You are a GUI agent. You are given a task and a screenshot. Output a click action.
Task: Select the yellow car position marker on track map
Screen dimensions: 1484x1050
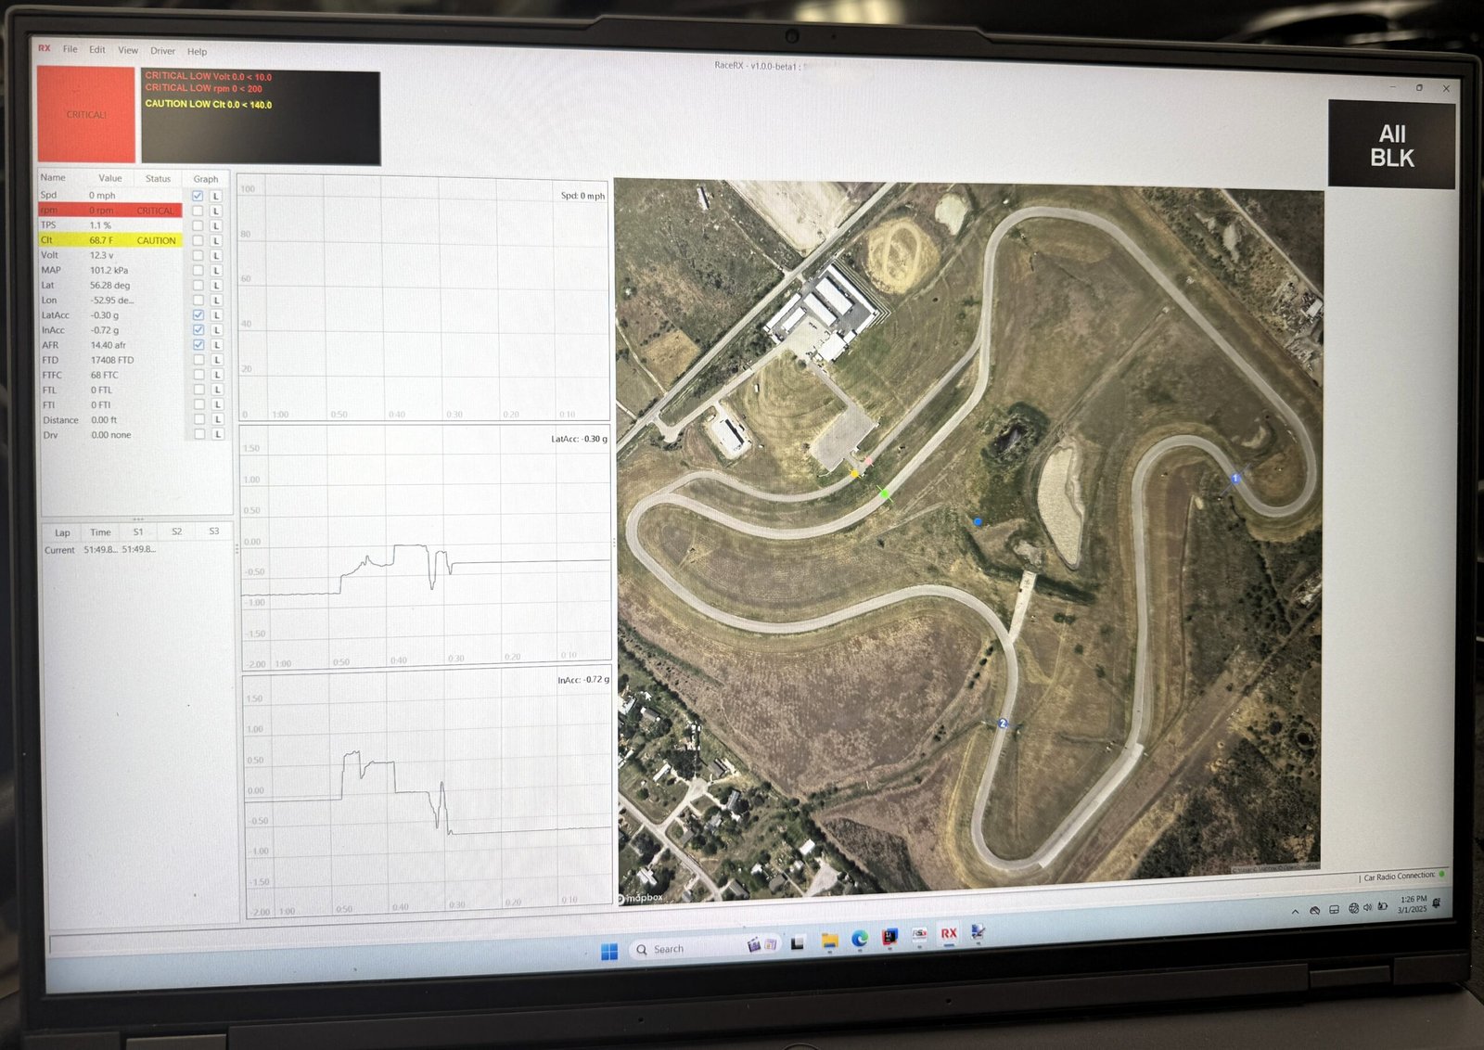click(853, 473)
